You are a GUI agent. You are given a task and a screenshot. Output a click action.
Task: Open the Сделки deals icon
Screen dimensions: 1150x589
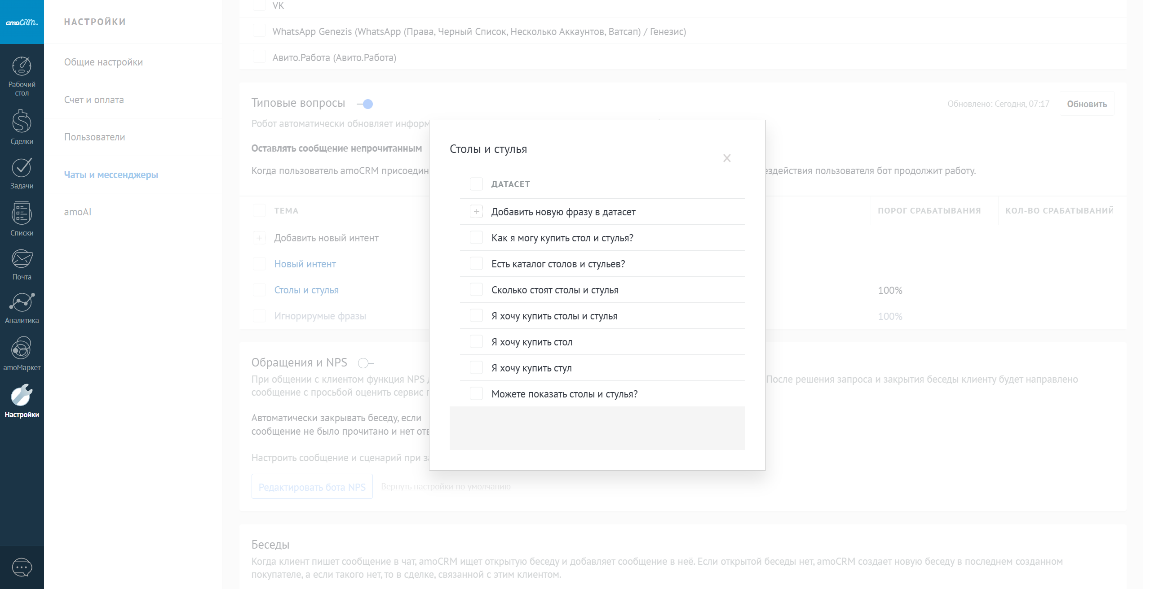22,127
